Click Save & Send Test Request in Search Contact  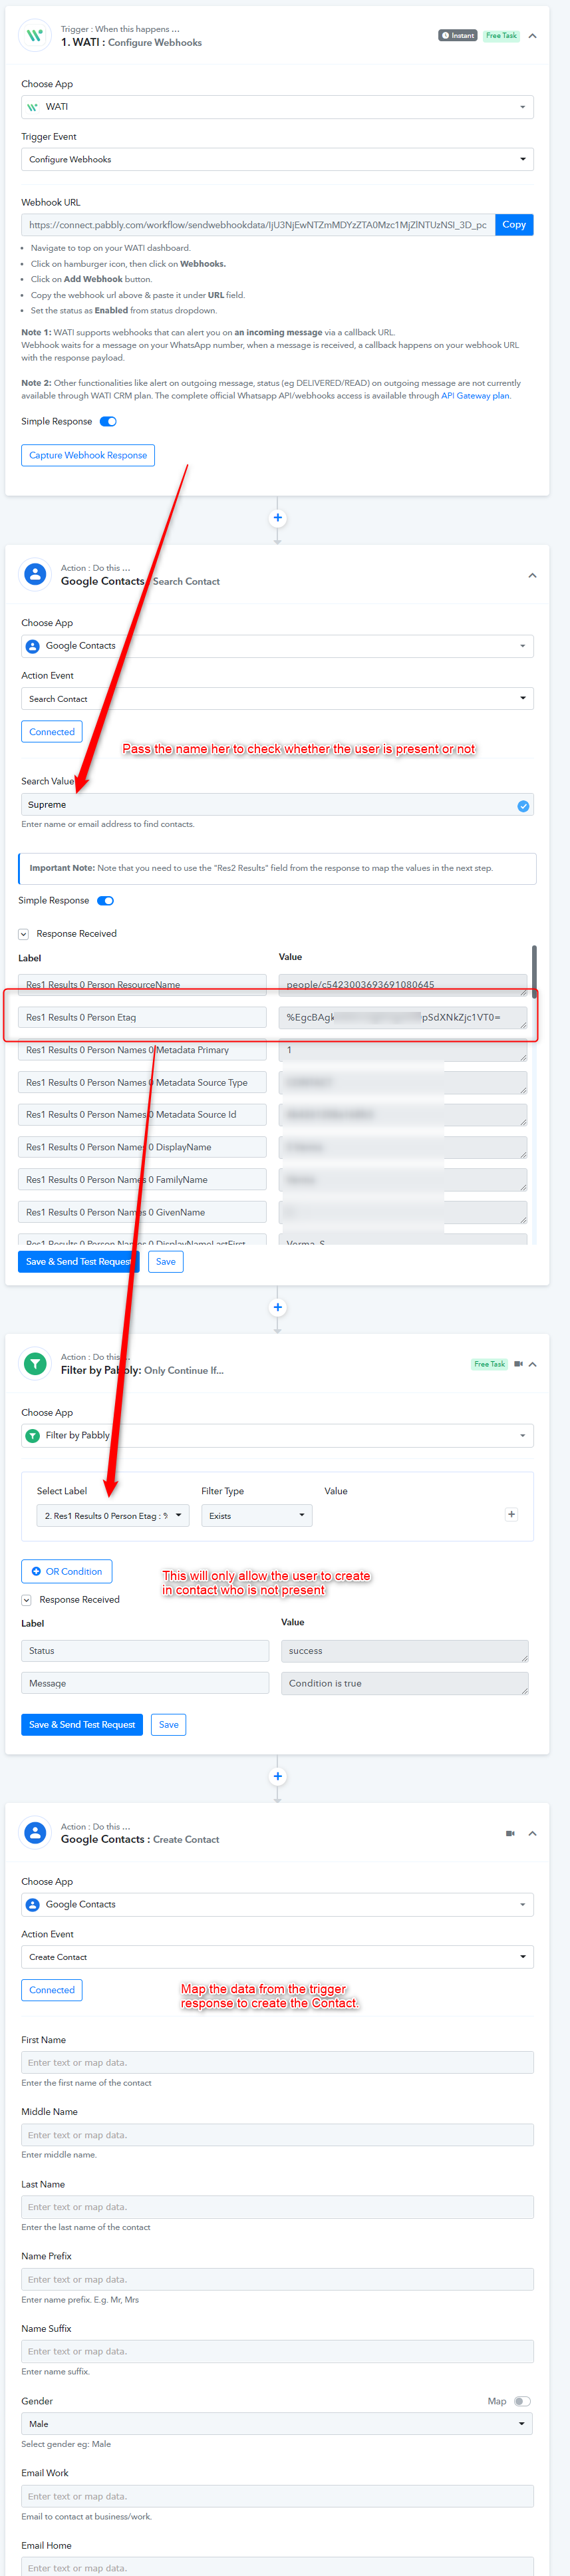(78, 1262)
